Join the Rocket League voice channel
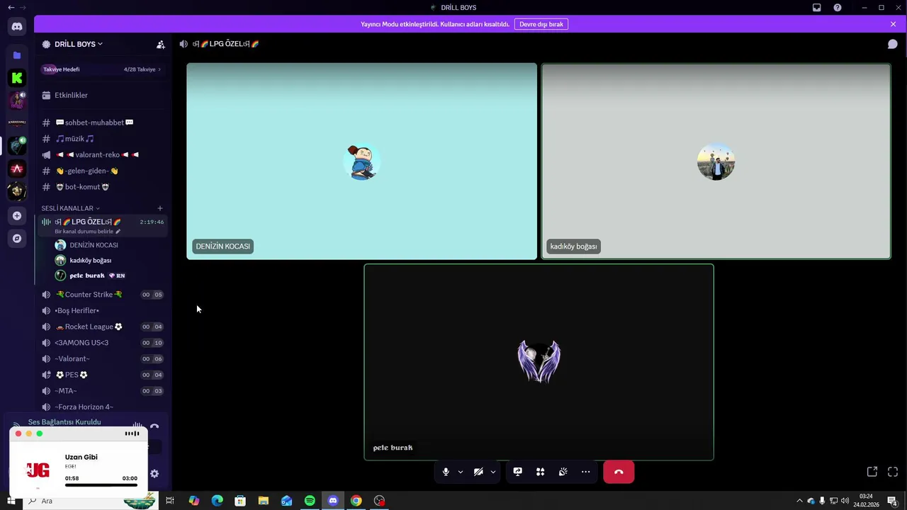This screenshot has width=907, height=510. pos(102,327)
